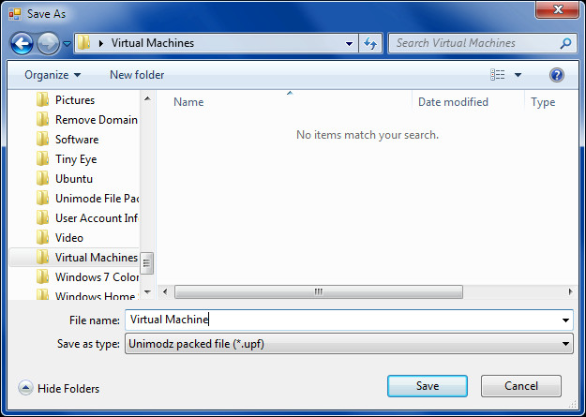Open recent locations dropdown beside Forward arrow
This screenshot has width=586, height=417.
[67, 44]
